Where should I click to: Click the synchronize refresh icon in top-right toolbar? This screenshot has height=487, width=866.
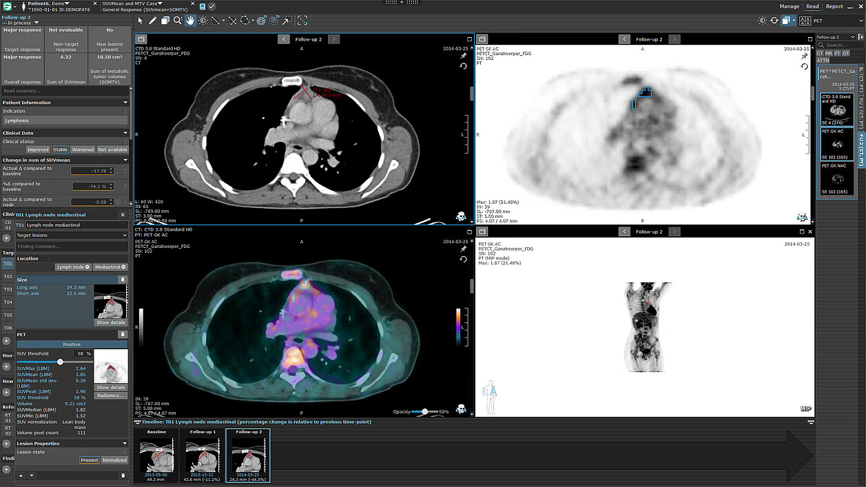[774, 21]
